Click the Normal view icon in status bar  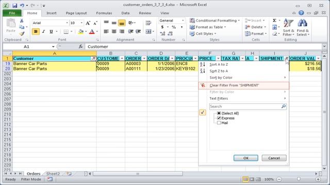tap(245, 179)
